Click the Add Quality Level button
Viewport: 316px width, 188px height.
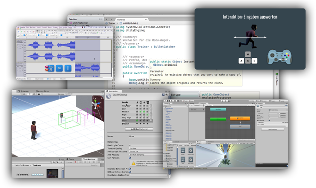click(x=139, y=129)
